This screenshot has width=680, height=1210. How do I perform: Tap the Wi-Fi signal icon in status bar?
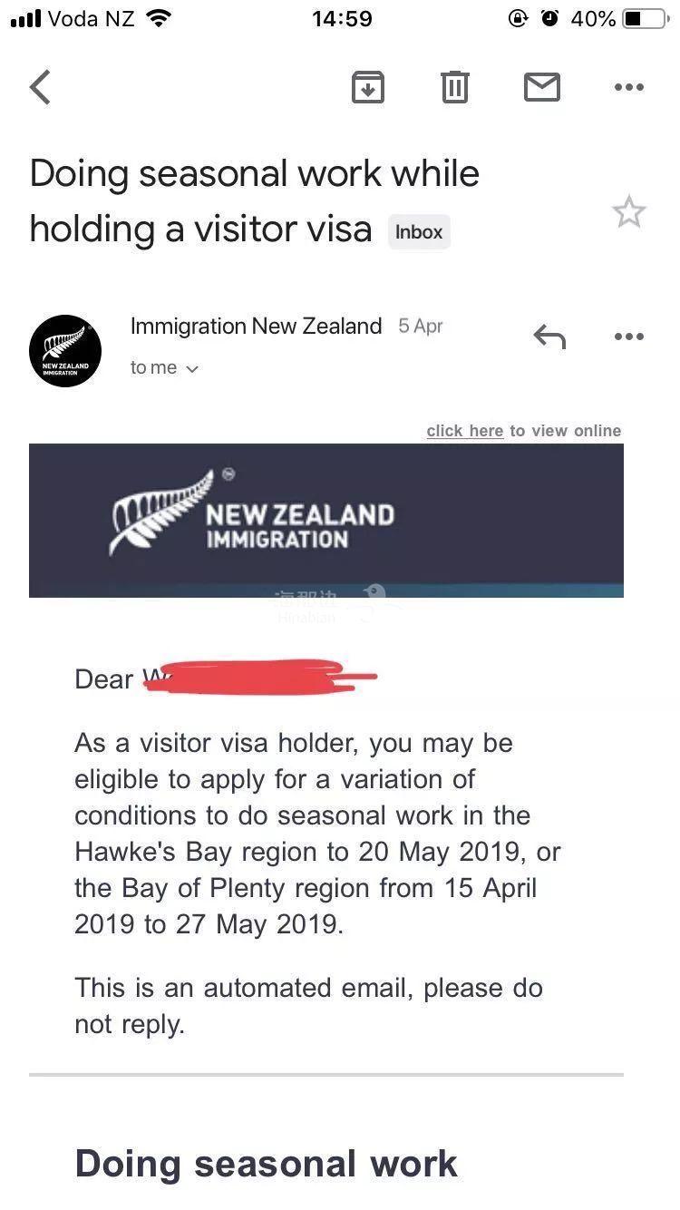pyautogui.click(x=159, y=18)
